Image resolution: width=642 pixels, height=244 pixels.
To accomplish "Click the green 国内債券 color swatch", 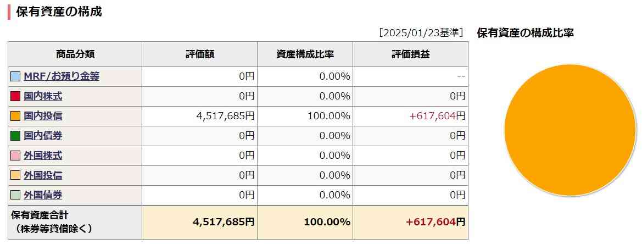I will (x=15, y=136).
